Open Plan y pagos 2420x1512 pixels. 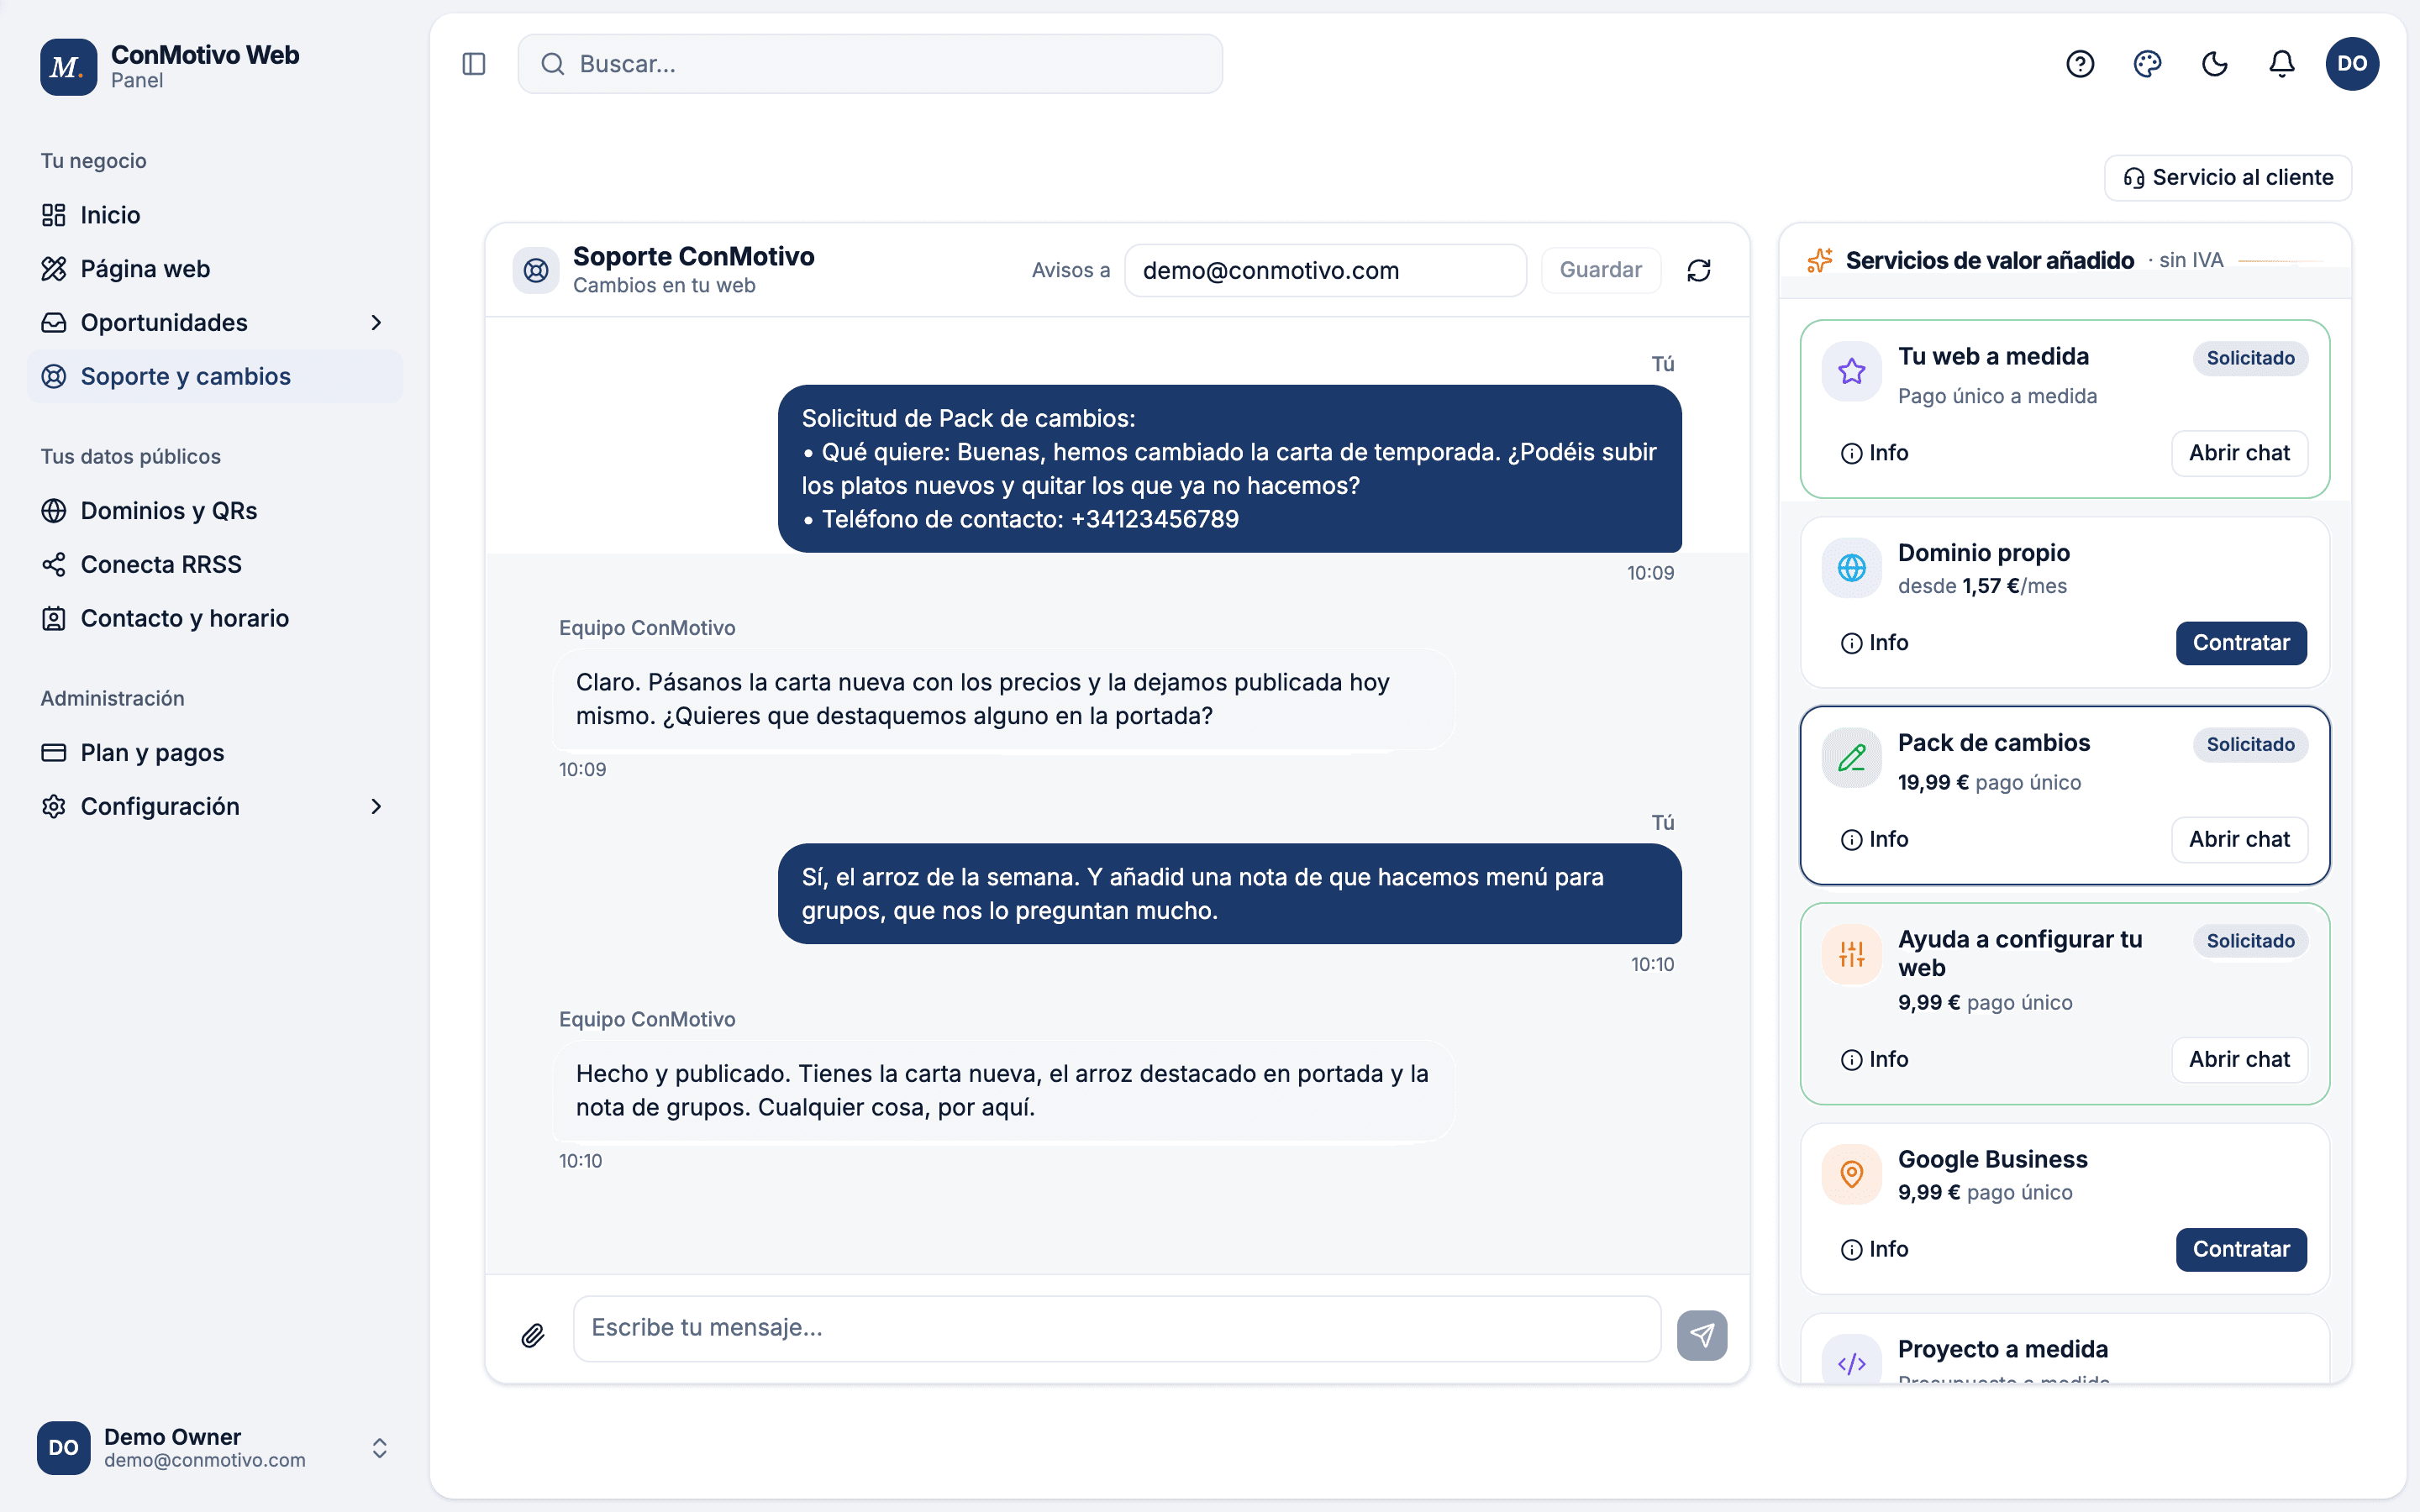(x=215, y=753)
